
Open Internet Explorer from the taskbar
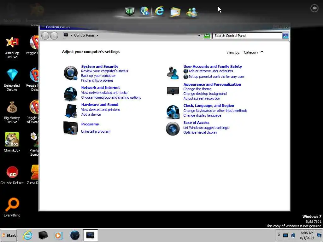point(28,235)
